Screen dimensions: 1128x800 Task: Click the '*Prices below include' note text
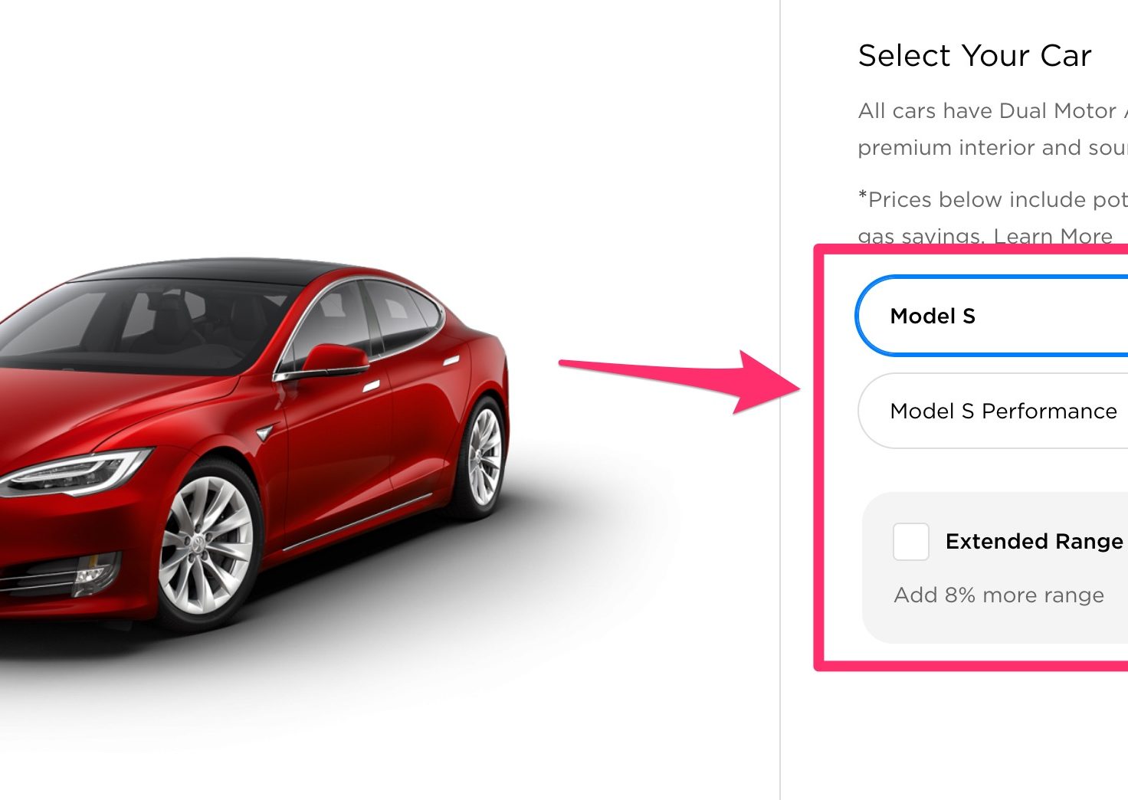(x=993, y=218)
